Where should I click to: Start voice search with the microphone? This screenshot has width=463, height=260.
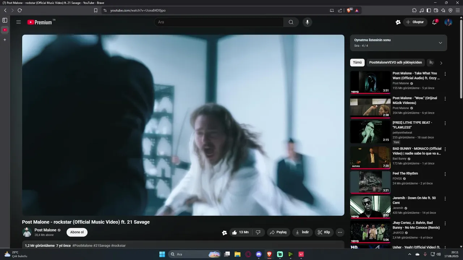click(x=307, y=22)
